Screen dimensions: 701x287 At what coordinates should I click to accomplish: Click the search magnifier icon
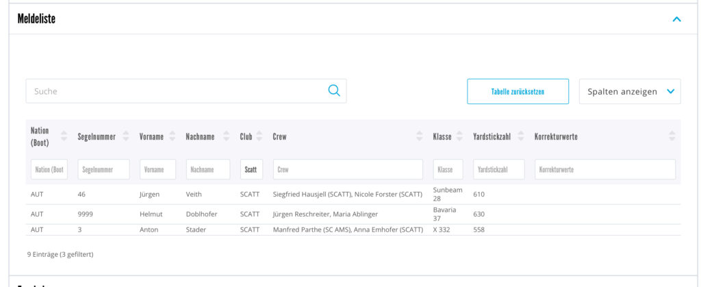[x=334, y=90]
